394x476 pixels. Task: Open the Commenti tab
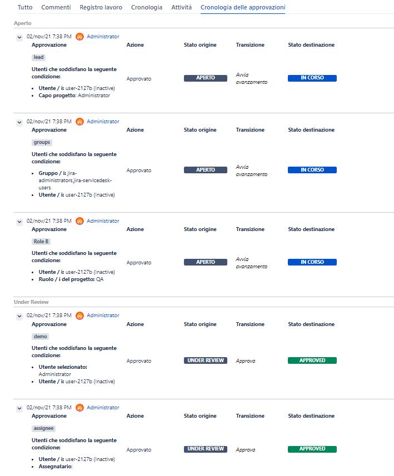[56, 7]
